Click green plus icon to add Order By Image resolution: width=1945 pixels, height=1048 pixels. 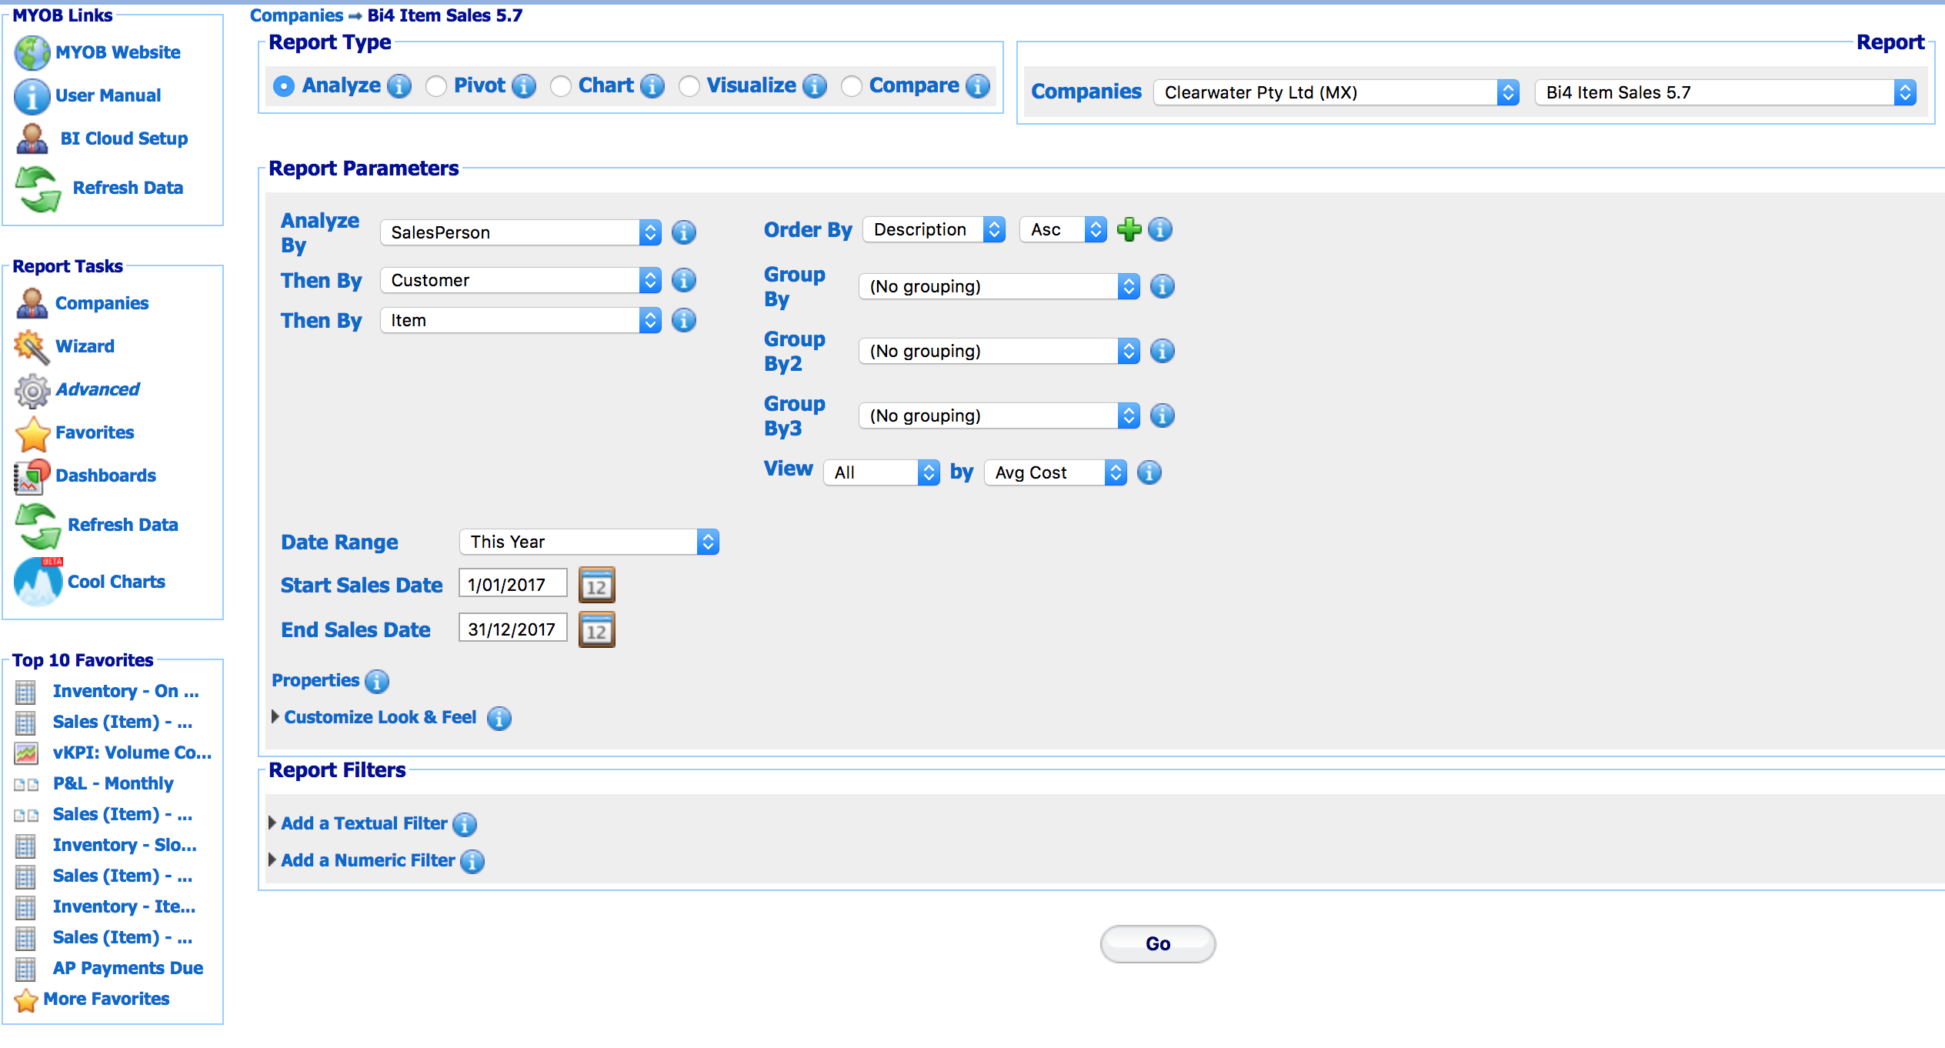tap(1129, 229)
